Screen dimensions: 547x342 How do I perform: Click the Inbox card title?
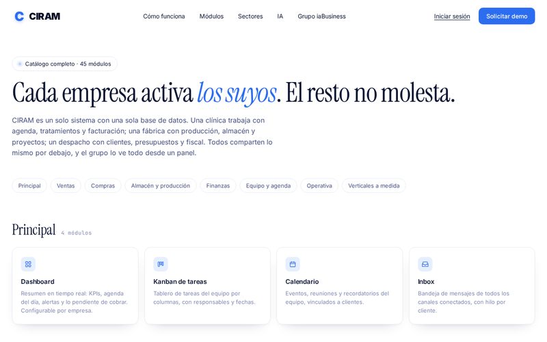point(426,282)
